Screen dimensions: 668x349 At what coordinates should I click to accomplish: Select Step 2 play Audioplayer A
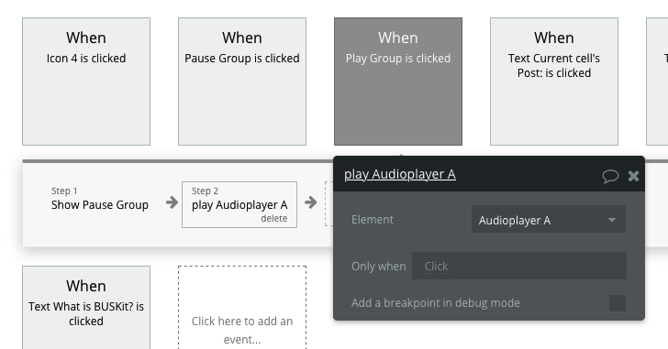coord(239,204)
